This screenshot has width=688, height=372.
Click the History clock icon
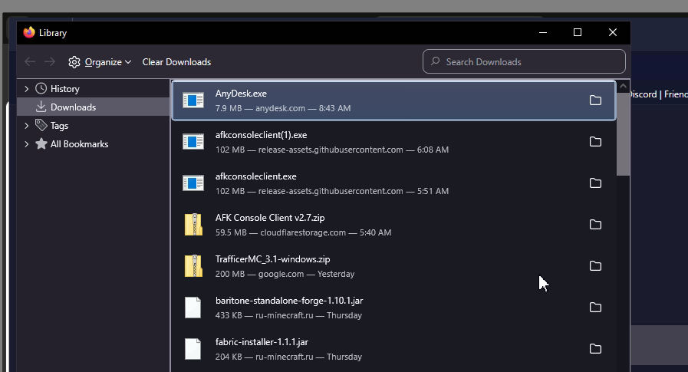pos(41,88)
